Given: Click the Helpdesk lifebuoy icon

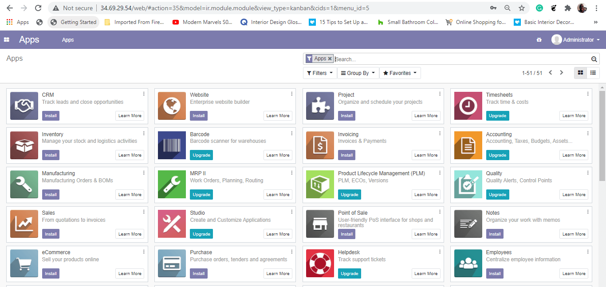Looking at the screenshot, I should coord(320,263).
